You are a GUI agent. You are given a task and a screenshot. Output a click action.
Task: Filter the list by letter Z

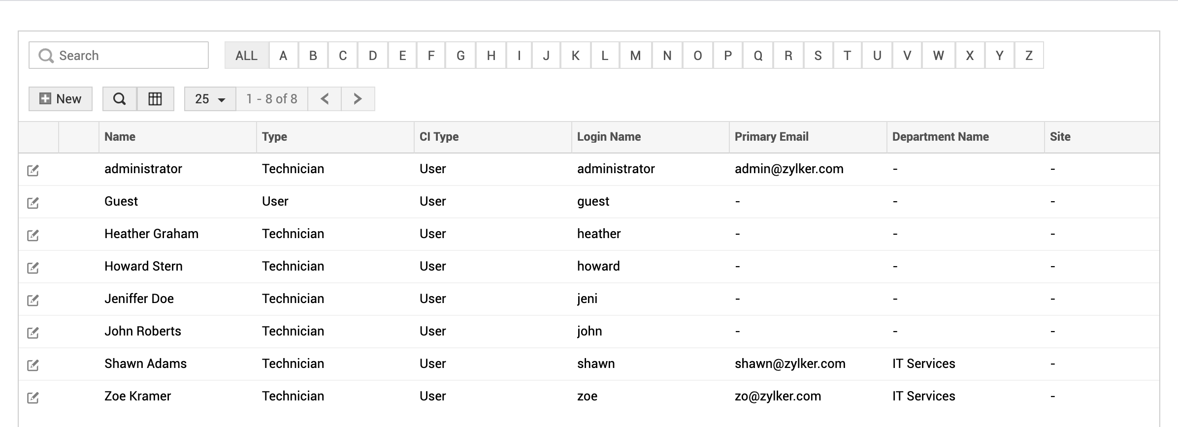(x=1029, y=56)
